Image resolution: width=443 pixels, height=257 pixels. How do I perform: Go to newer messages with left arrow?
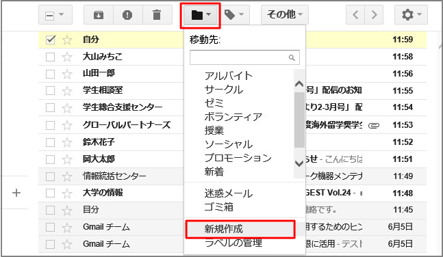(355, 14)
